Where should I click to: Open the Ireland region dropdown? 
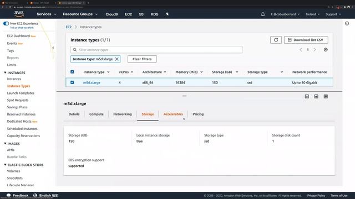tap(312, 14)
